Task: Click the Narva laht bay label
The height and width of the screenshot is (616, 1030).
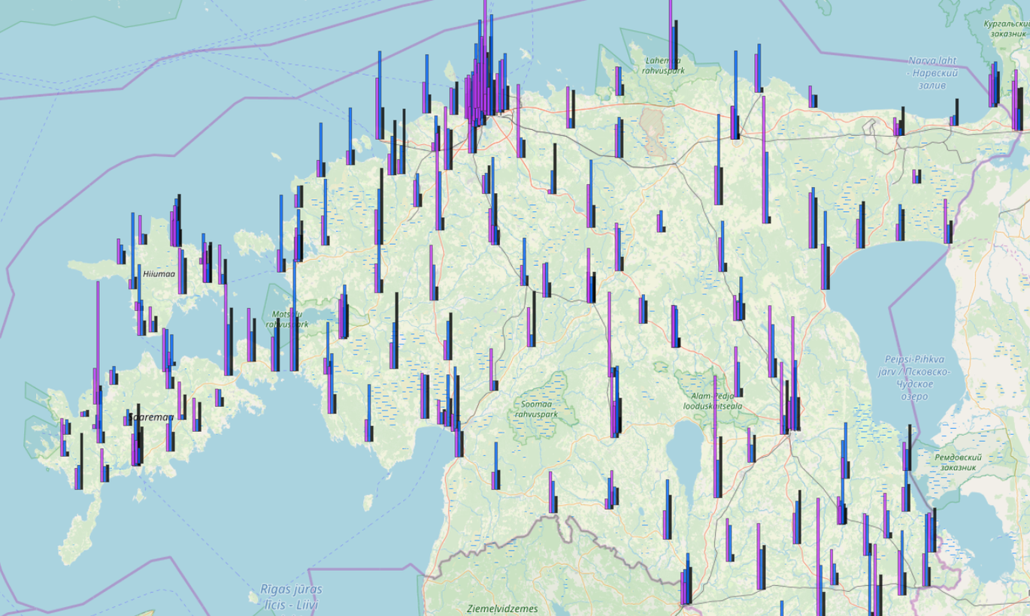Action: click(x=932, y=73)
